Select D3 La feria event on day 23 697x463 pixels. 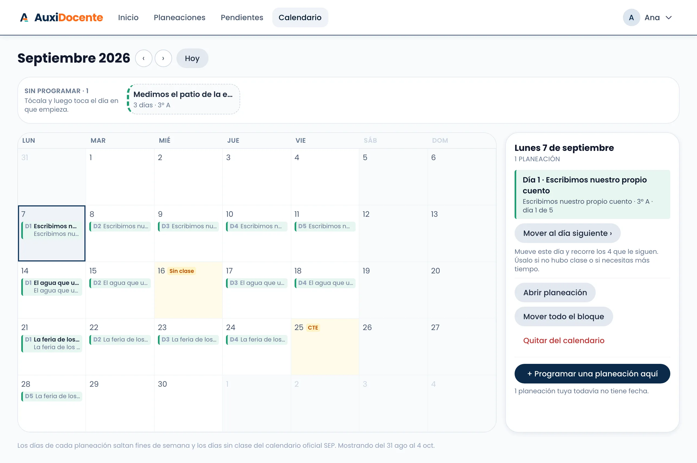pyautogui.click(x=188, y=340)
